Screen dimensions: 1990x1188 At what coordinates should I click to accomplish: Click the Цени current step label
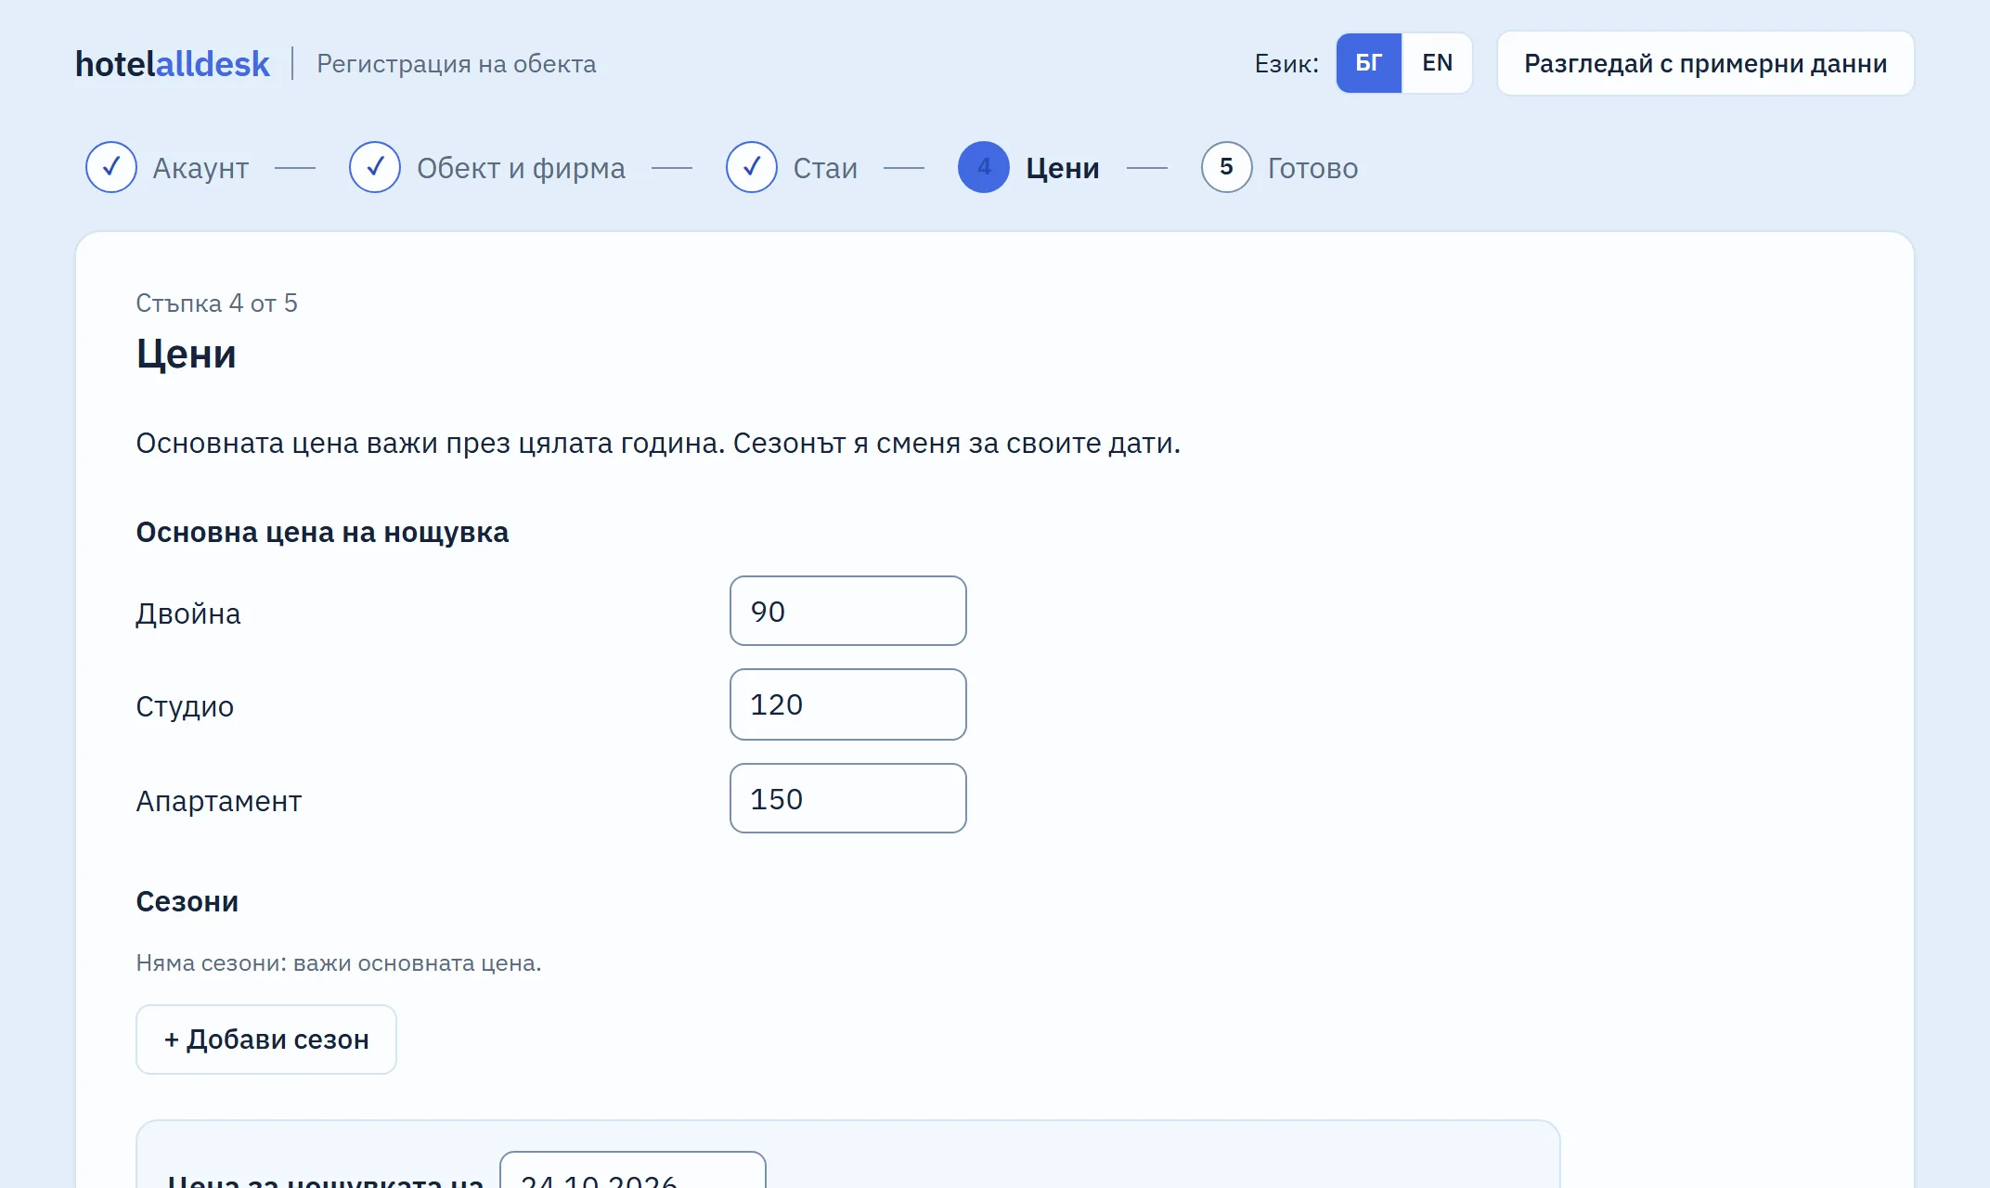[1063, 168]
